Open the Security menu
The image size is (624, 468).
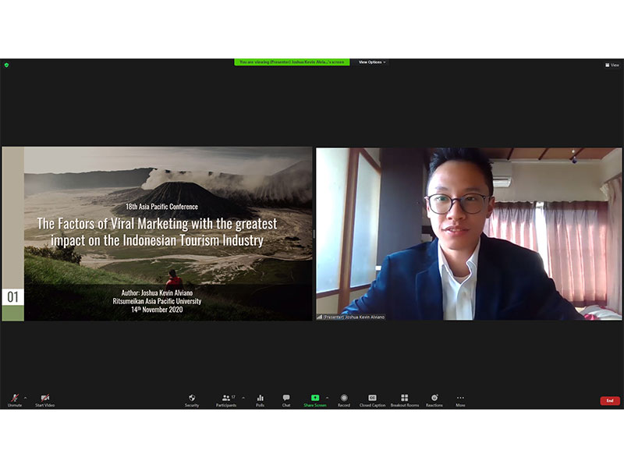(192, 399)
